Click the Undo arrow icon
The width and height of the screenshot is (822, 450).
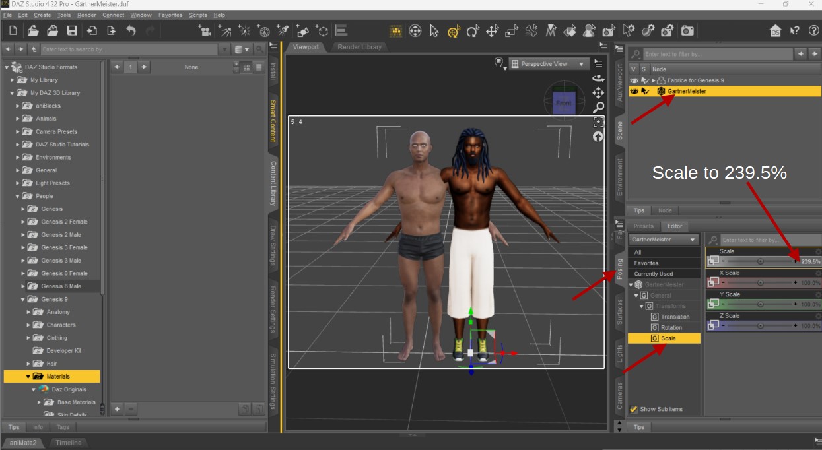[131, 30]
